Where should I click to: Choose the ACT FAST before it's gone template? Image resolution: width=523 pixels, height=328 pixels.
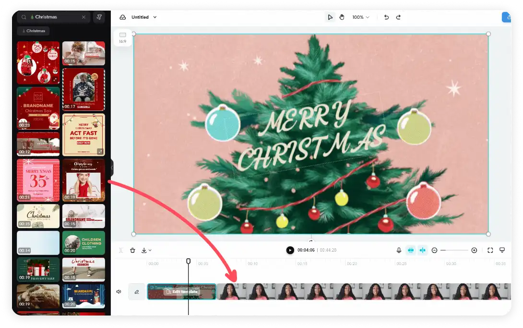(83, 135)
